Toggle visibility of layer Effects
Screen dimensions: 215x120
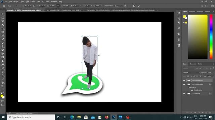click(x=190, y=87)
